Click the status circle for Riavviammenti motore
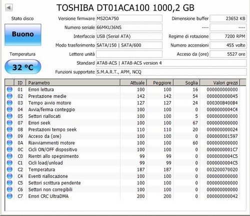Viewport: 250px width, 216px height. click(9, 143)
